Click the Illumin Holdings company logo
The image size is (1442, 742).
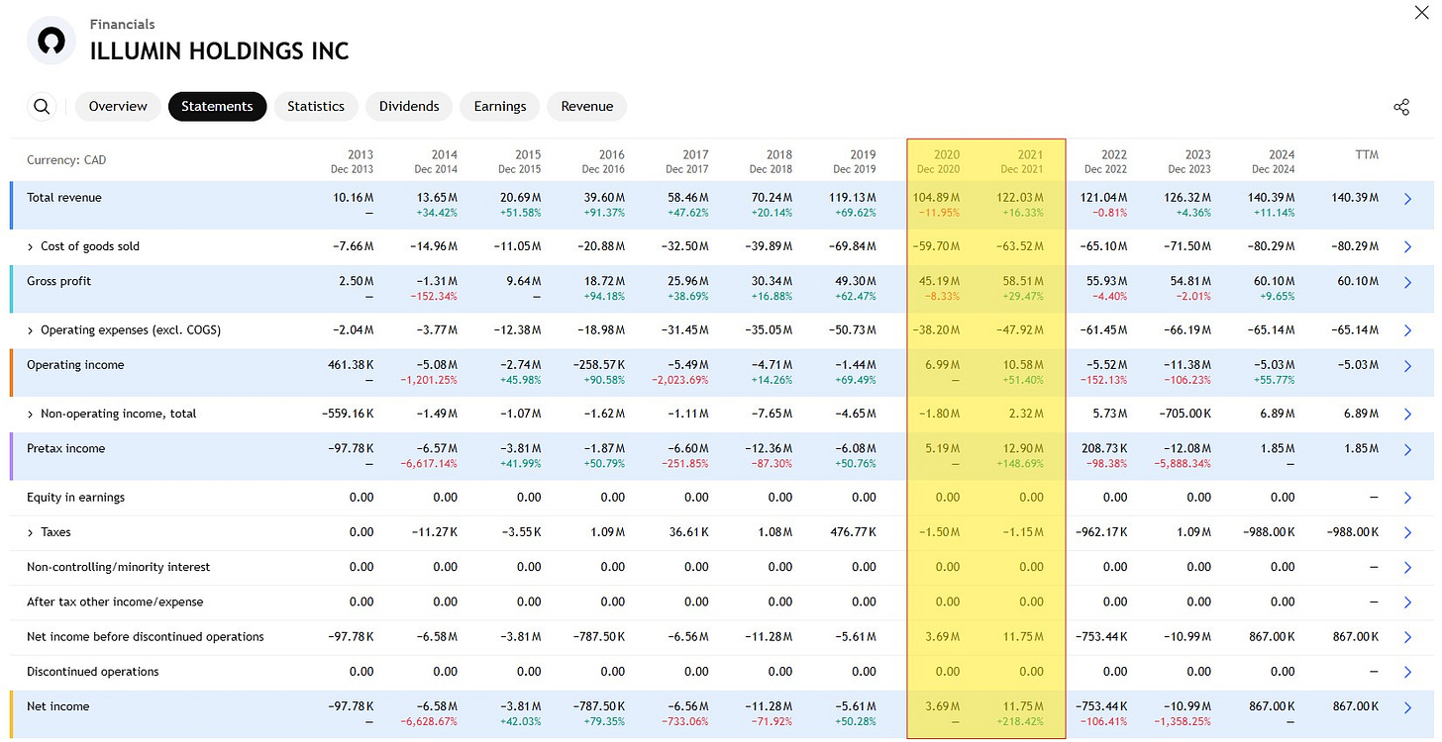point(51,40)
